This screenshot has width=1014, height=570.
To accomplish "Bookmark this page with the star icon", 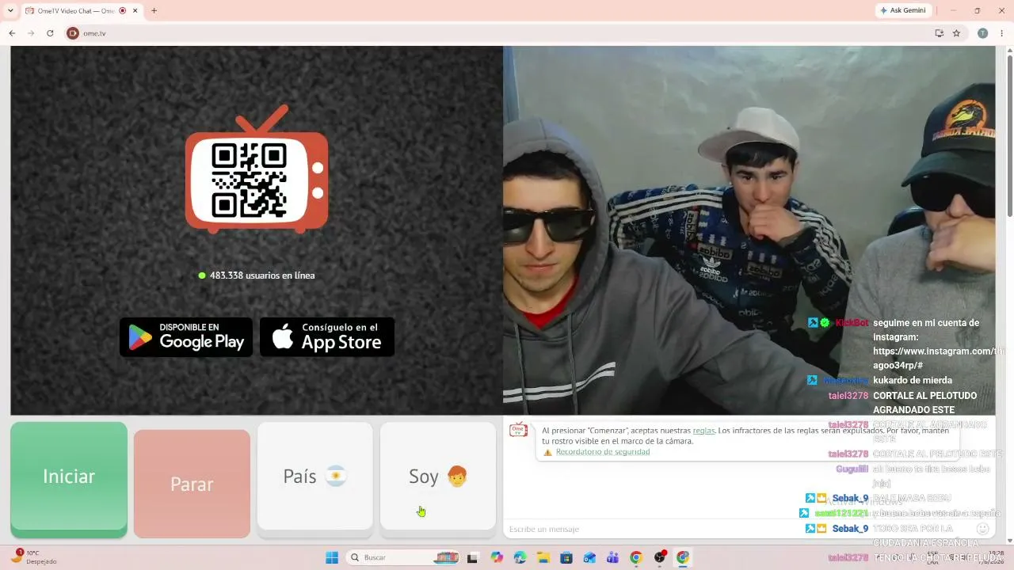I will click(956, 33).
